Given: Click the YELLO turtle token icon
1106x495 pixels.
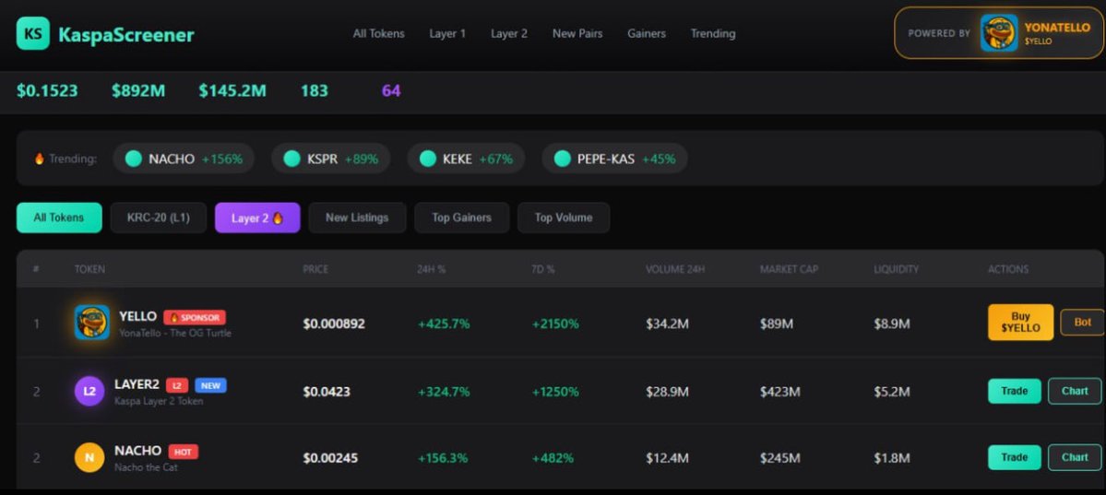Looking at the screenshot, I should [91, 323].
